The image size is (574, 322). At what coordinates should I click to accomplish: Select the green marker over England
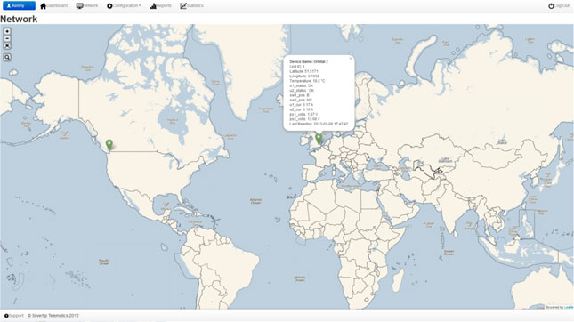(x=319, y=139)
